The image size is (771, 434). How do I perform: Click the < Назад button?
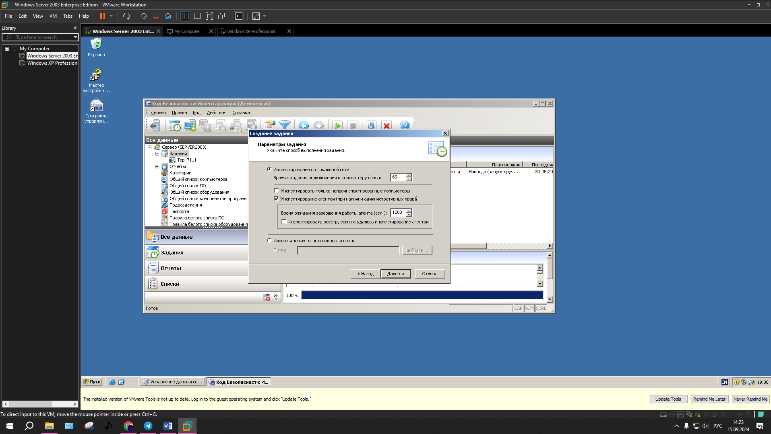tap(365, 274)
